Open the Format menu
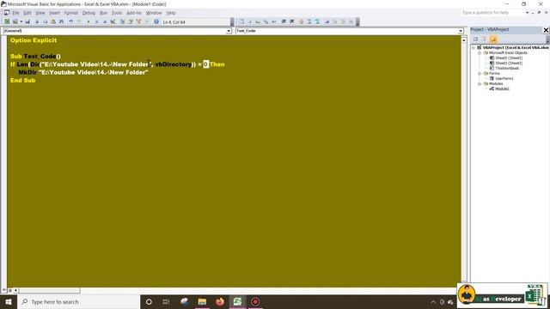Image resolution: width=550 pixels, height=309 pixels. 70,13
